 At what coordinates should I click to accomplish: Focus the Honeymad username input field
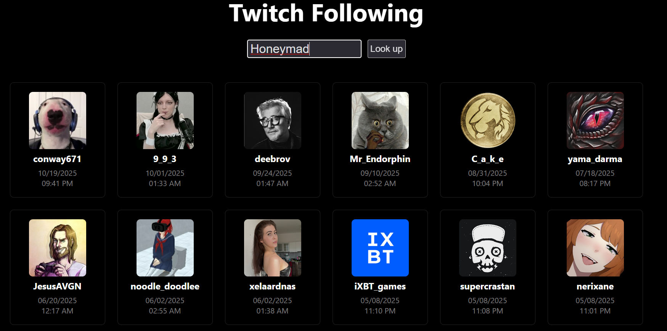[x=304, y=49]
